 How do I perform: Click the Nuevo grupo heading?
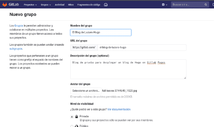(23, 15)
